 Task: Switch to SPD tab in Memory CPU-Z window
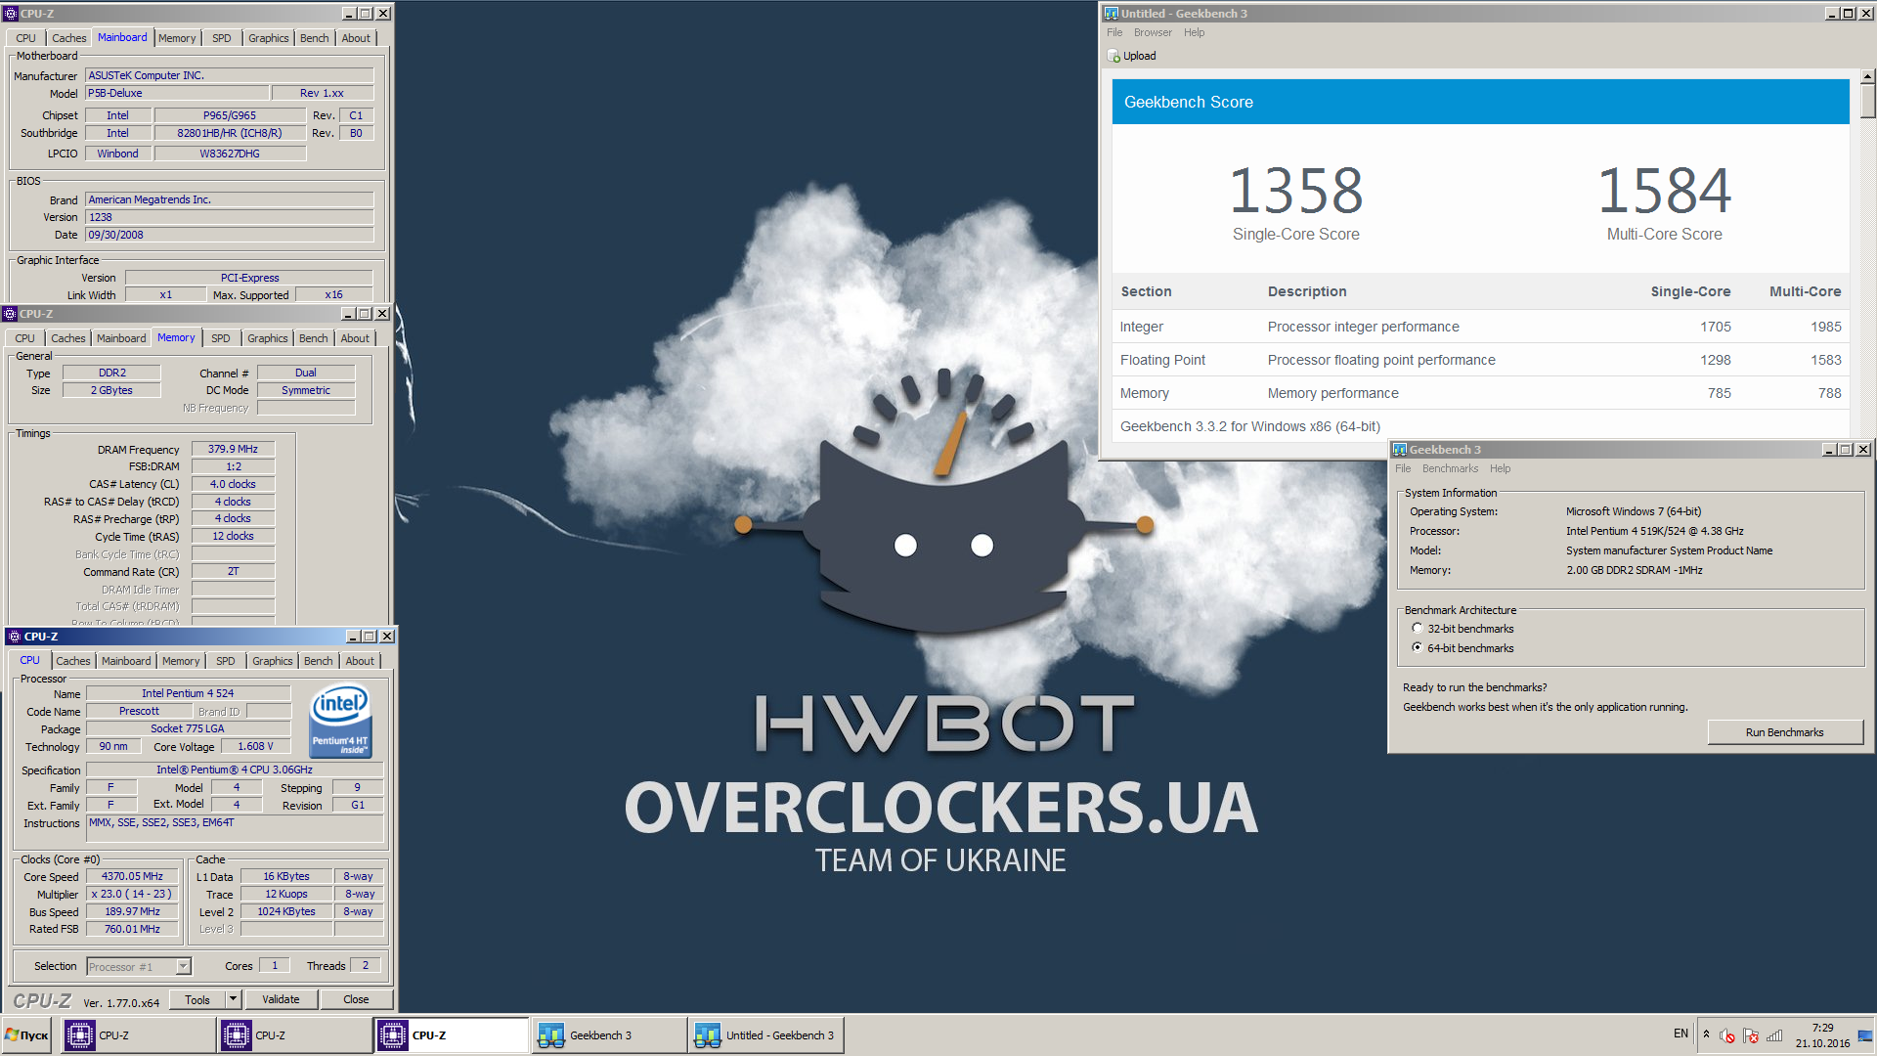(x=221, y=338)
